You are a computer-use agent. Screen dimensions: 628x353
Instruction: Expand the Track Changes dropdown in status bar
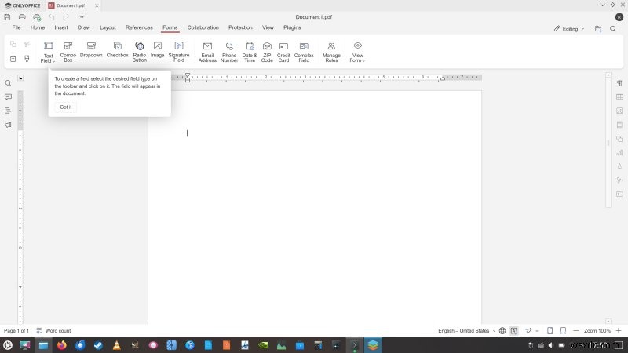coord(537,331)
